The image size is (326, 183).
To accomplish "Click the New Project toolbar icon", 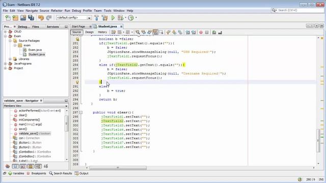I will click(x=15, y=18).
